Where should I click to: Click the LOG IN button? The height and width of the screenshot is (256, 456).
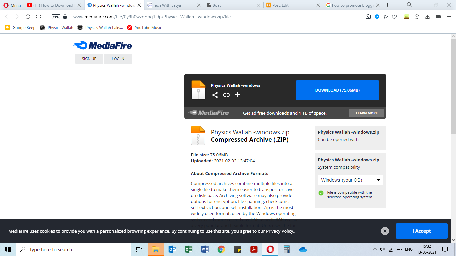118,59
